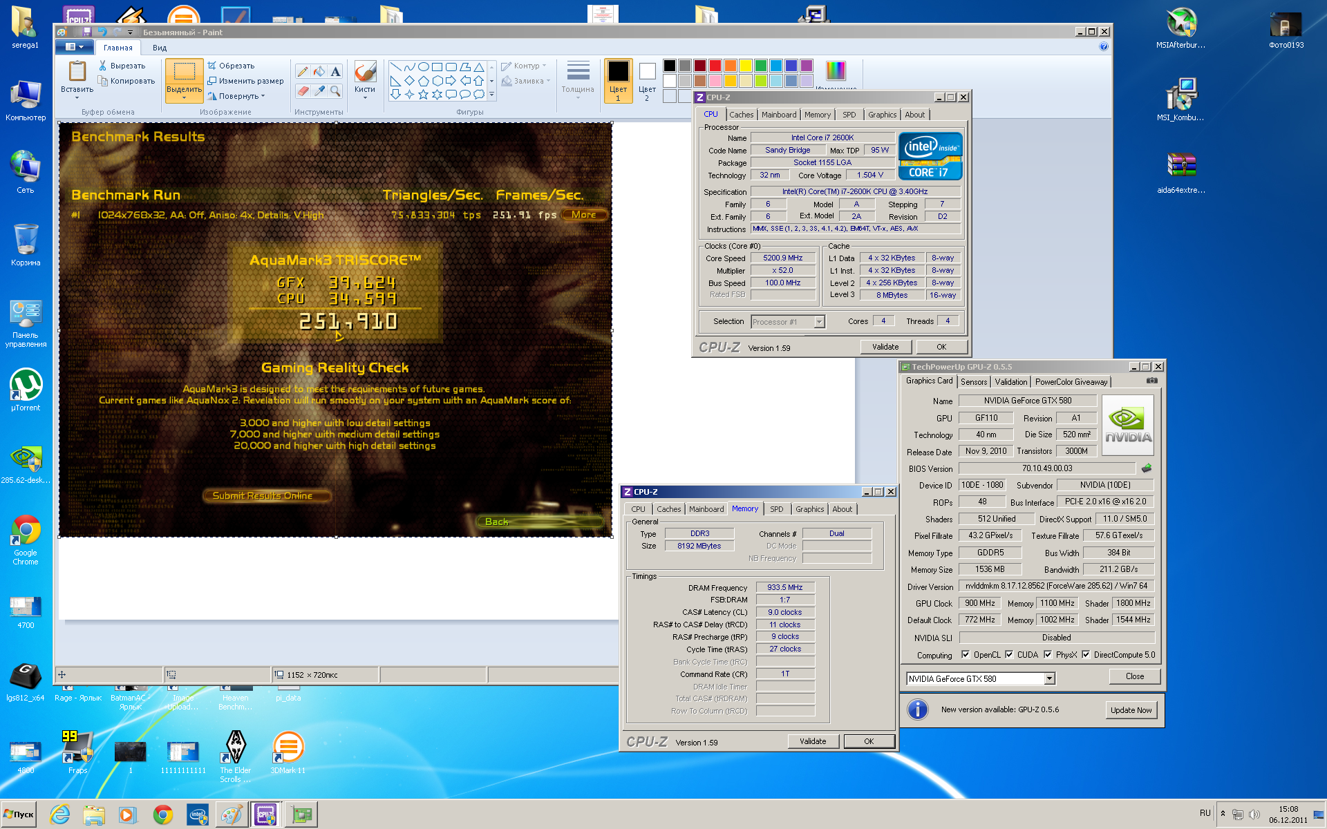Select the Fill with color bucket tool
The image size is (1327, 829).
coord(319,72)
